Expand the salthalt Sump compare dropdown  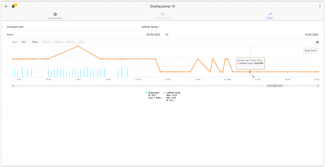point(151,27)
